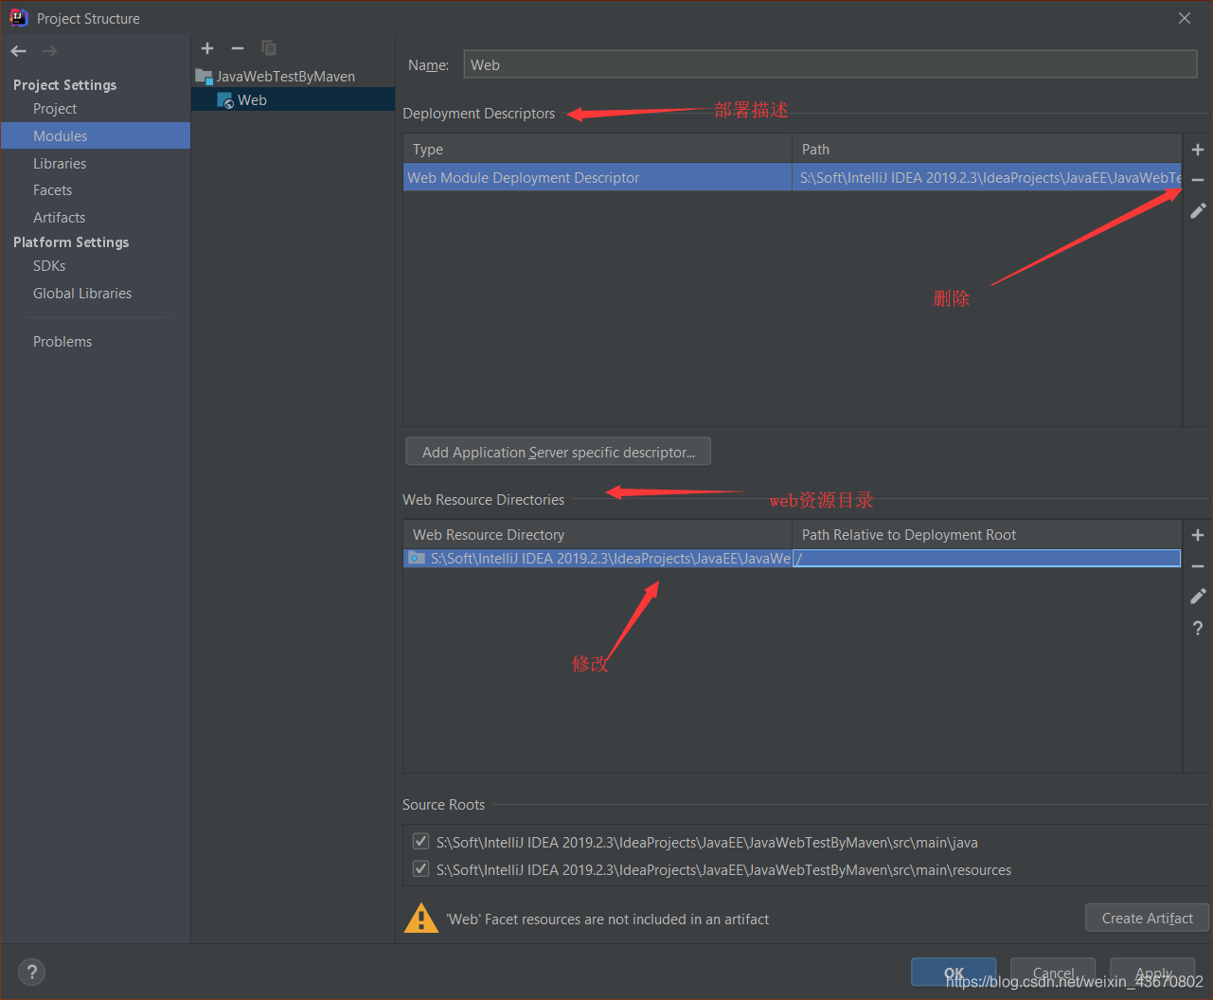The width and height of the screenshot is (1213, 1000).
Task: Click the back navigation arrow
Action: [x=19, y=51]
